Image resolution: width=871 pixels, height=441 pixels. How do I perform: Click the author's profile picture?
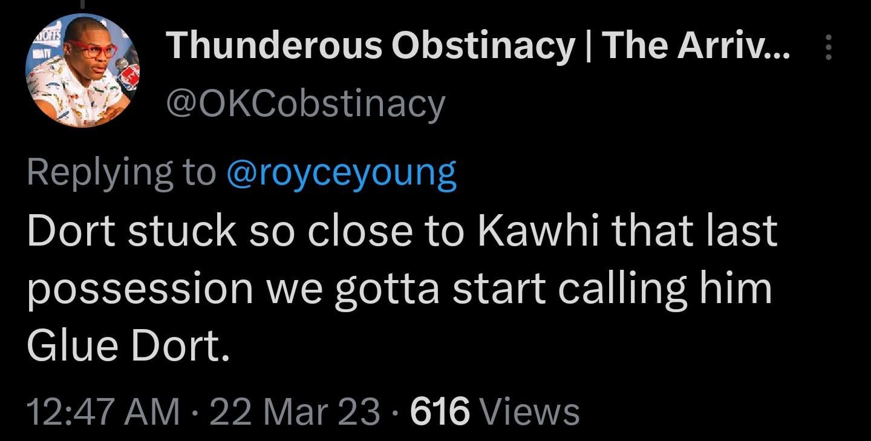pos(82,70)
